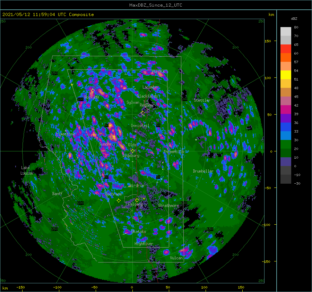Click the yellow diamond marker below Cochrane
The image size is (312, 292).
[x=119, y=201]
